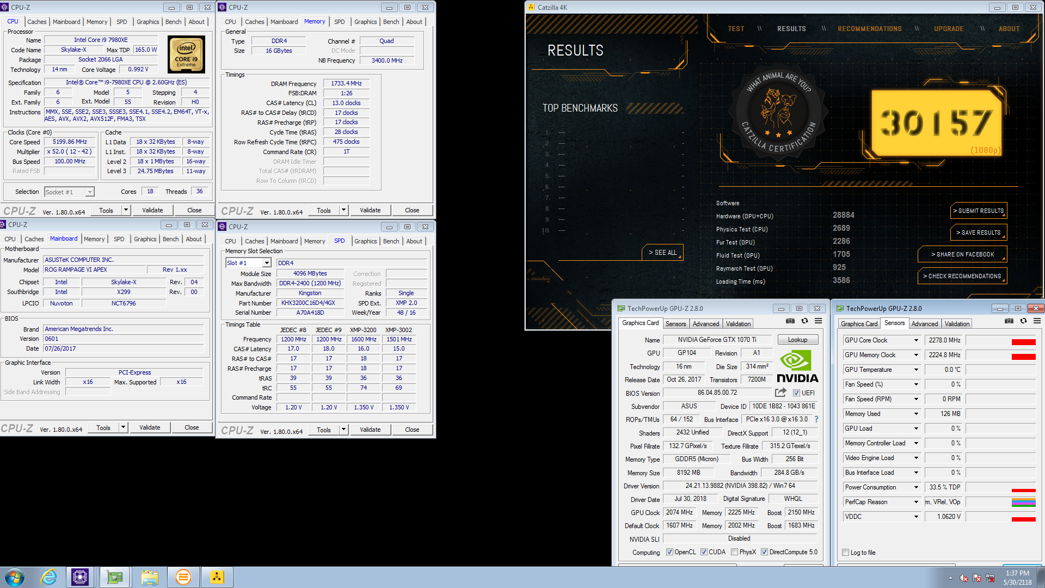Open the hamburger menu in GPU-Z Graphics Card window
1045x588 pixels.
click(818, 321)
